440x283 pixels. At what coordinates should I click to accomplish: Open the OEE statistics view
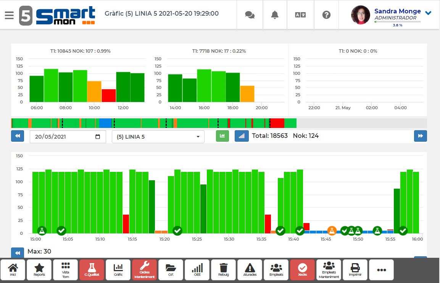[197, 270]
